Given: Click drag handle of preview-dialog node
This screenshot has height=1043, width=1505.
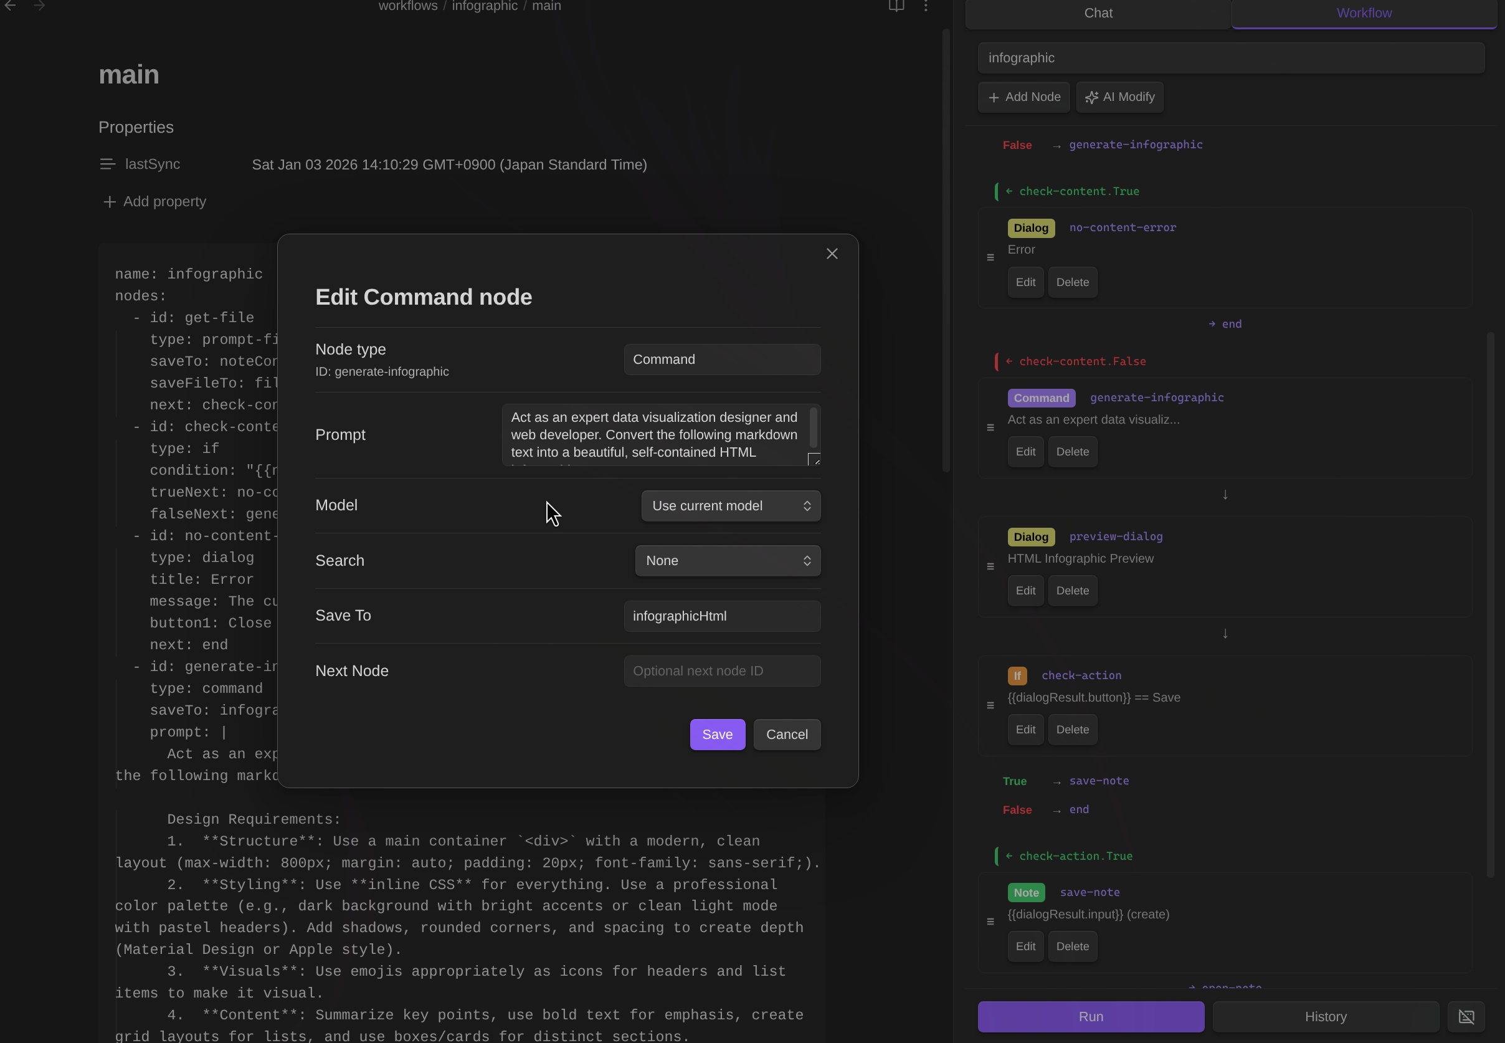Looking at the screenshot, I should pyautogui.click(x=990, y=566).
